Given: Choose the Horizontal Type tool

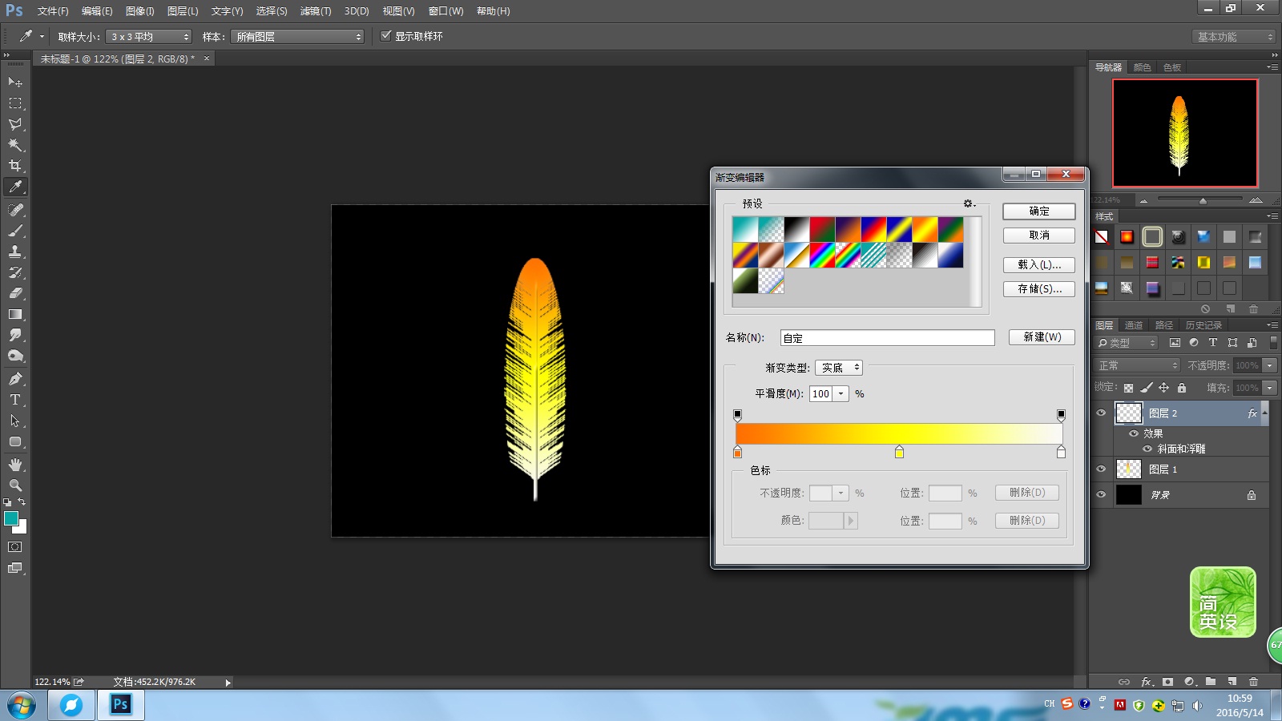Looking at the screenshot, I should coord(15,400).
